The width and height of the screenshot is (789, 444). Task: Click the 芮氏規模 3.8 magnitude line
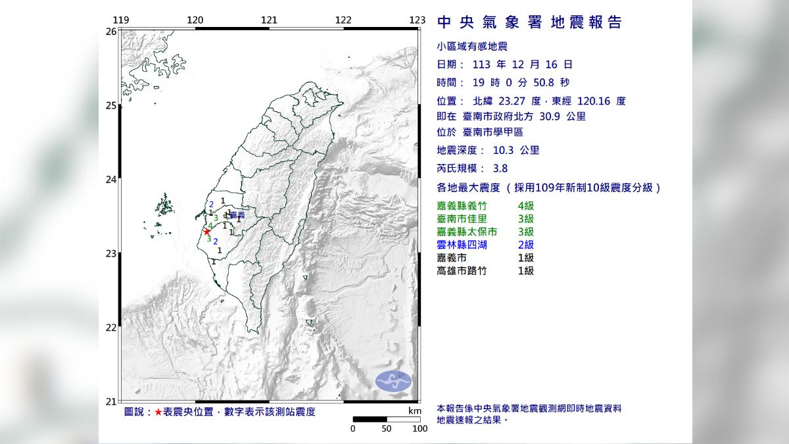point(472,168)
